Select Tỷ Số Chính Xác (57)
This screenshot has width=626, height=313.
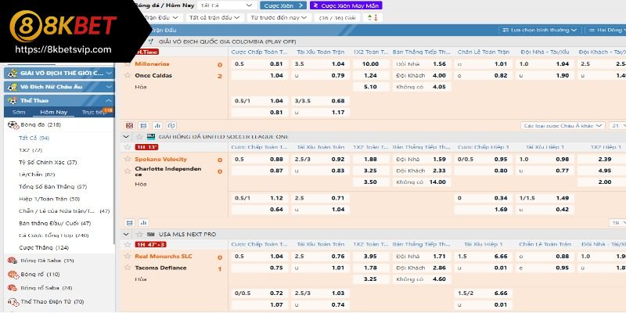48,163
